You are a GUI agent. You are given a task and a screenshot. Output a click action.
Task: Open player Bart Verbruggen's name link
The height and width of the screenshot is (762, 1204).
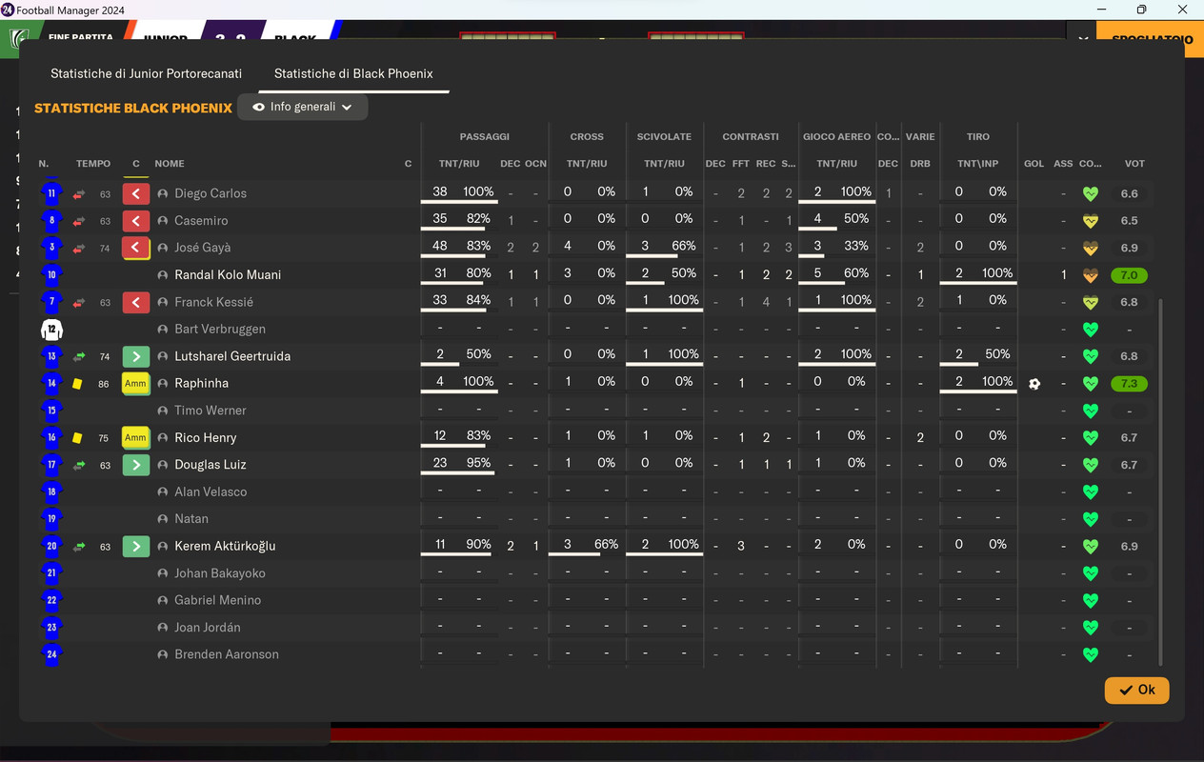point(220,330)
